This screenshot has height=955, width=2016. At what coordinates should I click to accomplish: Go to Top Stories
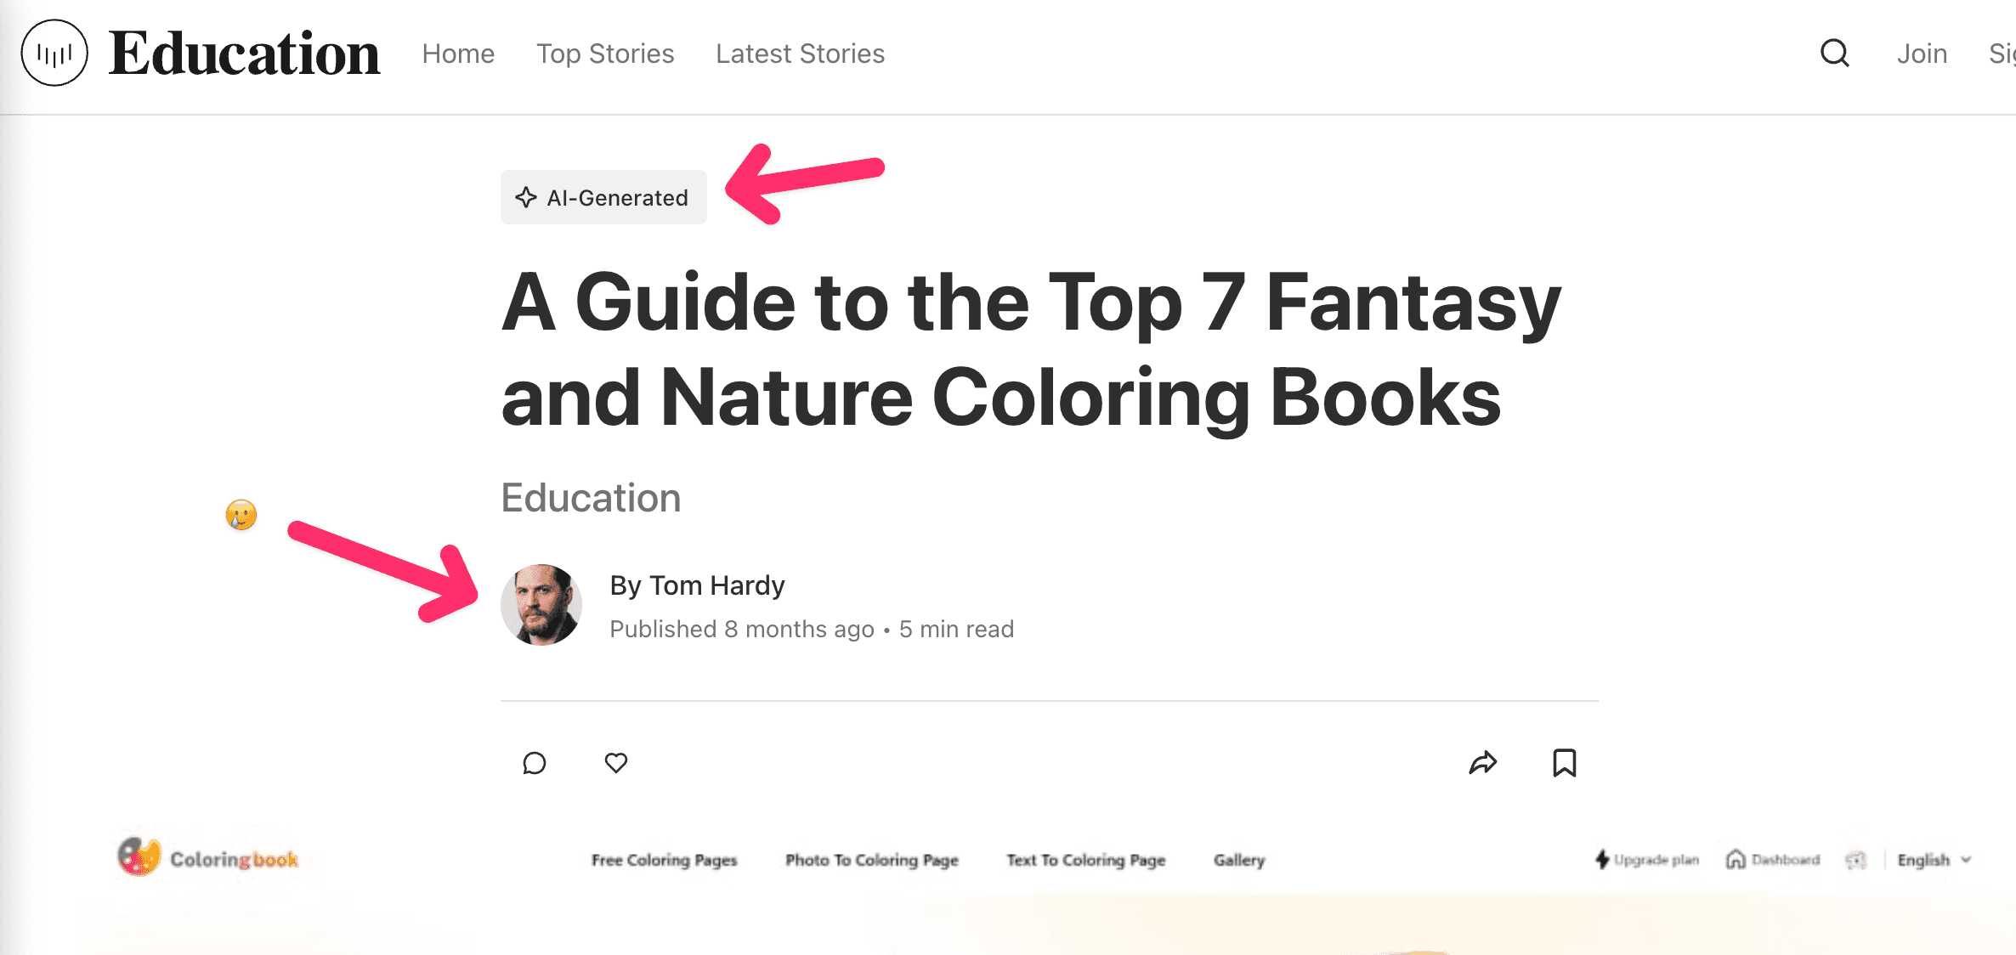pyautogui.click(x=605, y=54)
